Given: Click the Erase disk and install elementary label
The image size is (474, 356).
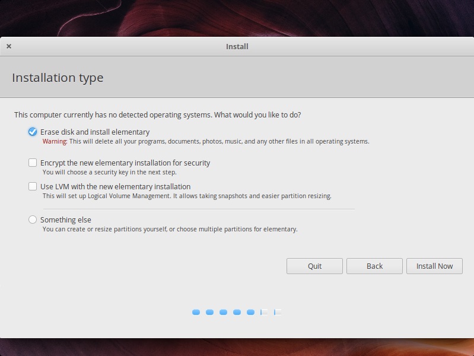Looking at the screenshot, I should [x=95, y=132].
